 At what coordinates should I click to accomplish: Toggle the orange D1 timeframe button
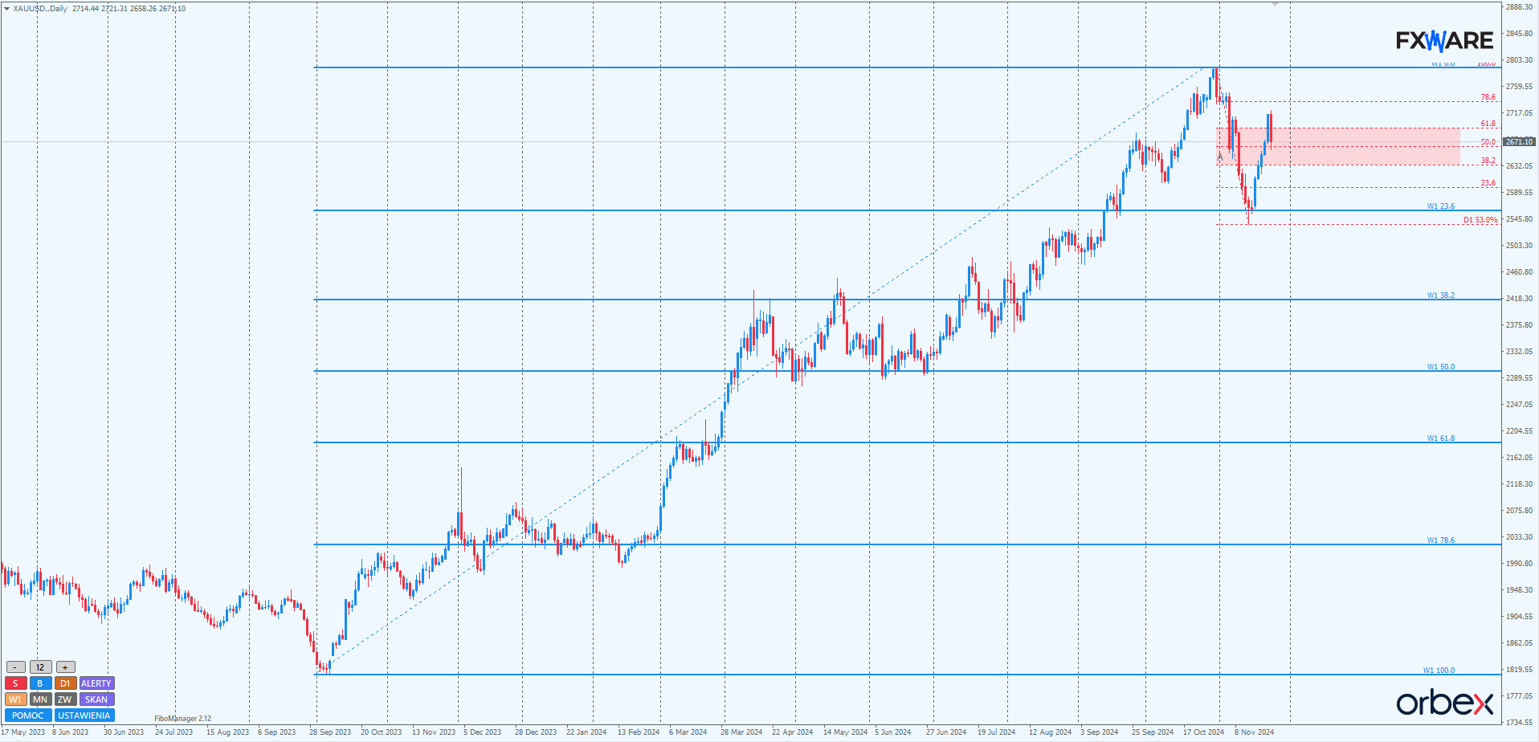65,683
